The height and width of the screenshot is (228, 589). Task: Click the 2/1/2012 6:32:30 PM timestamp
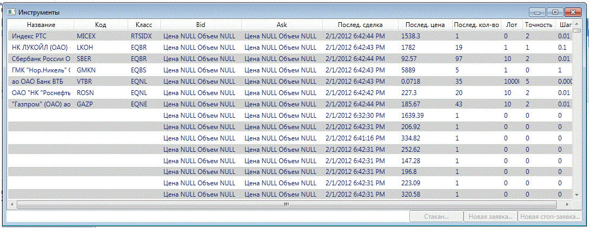(355, 115)
